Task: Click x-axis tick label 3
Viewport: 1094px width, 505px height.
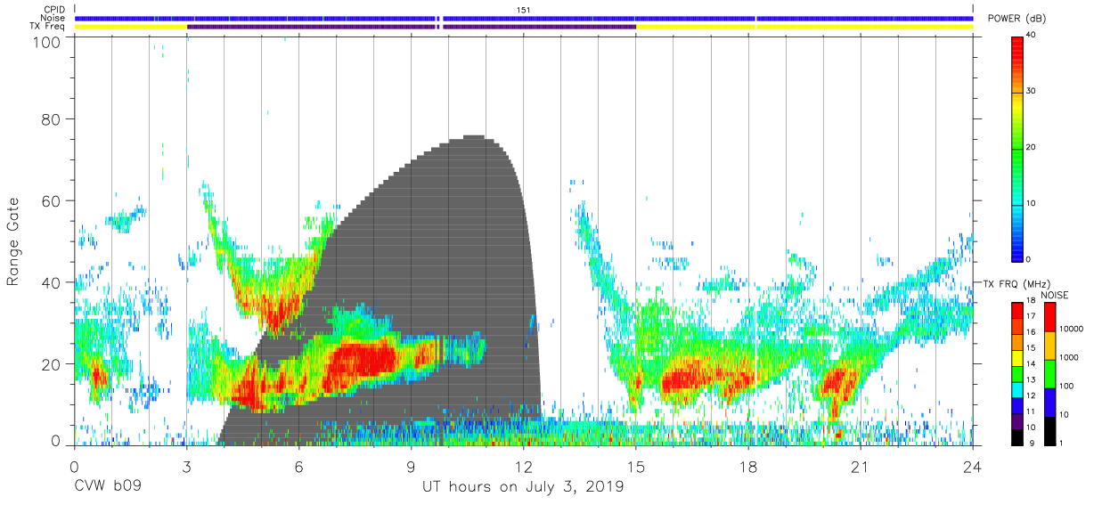Action: point(186,466)
